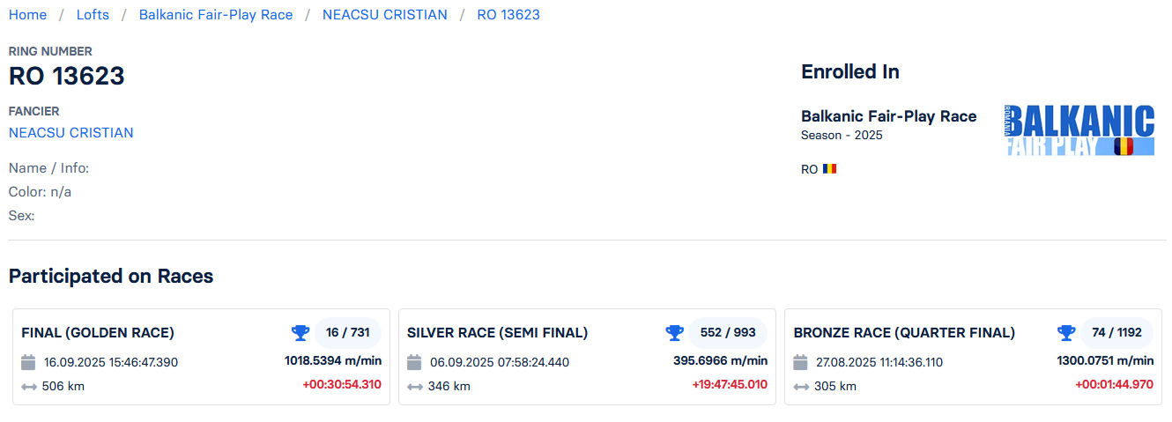Go to Home in the breadcrumb
The image size is (1172, 422).
27,15
